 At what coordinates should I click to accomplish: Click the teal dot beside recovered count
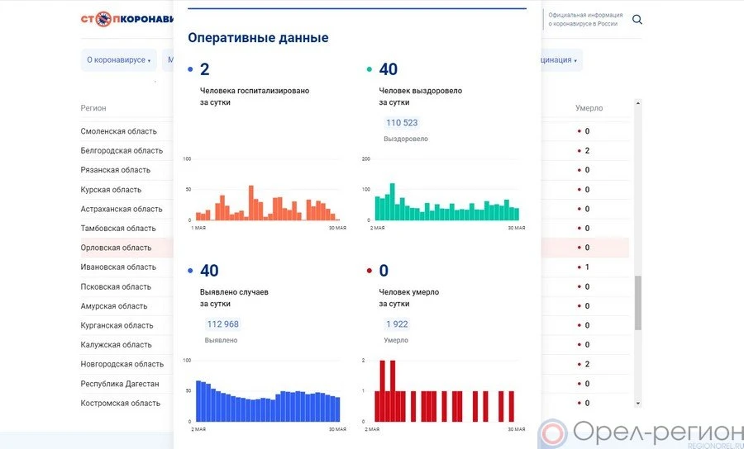370,70
